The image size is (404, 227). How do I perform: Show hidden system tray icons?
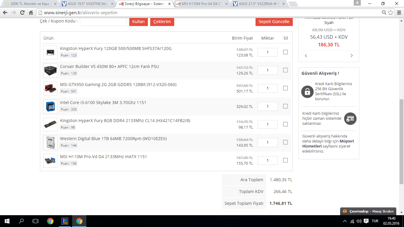click(x=345, y=221)
